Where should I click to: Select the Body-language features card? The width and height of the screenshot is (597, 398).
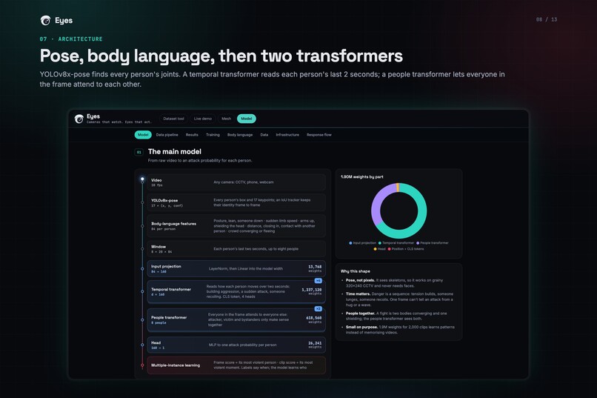tap(236, 226)
